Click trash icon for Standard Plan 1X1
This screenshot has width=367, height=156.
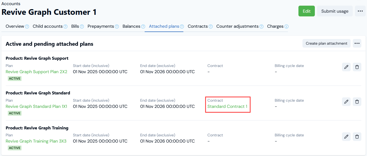357,102
